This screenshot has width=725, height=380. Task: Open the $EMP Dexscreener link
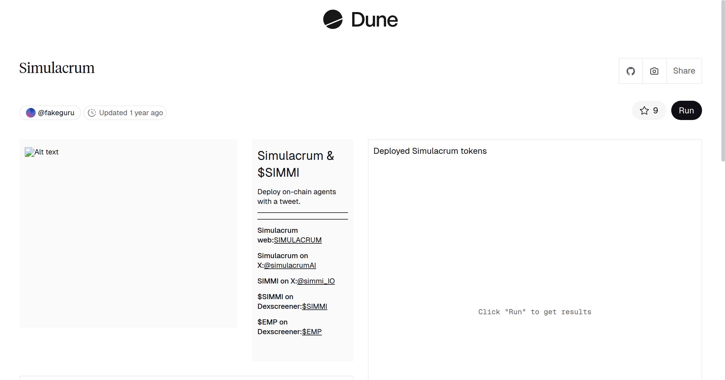click(312, 332)
